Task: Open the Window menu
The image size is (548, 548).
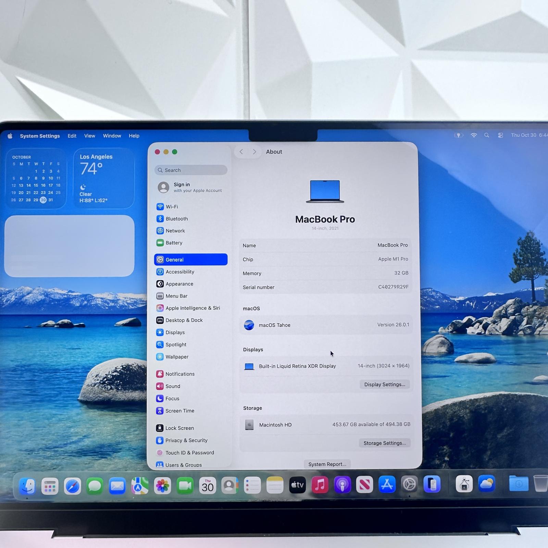Action: [112, 136]
